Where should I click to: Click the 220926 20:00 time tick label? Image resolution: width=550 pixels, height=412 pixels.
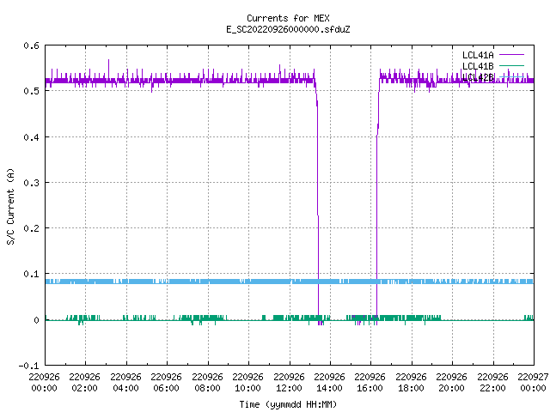[451, 383]
